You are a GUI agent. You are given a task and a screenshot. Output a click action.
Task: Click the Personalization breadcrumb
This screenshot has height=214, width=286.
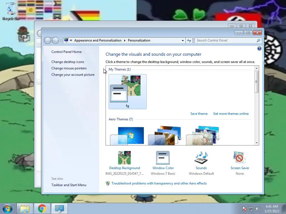(139, 40)
